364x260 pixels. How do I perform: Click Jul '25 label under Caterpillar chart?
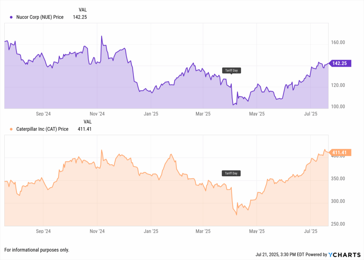[311, 231]
